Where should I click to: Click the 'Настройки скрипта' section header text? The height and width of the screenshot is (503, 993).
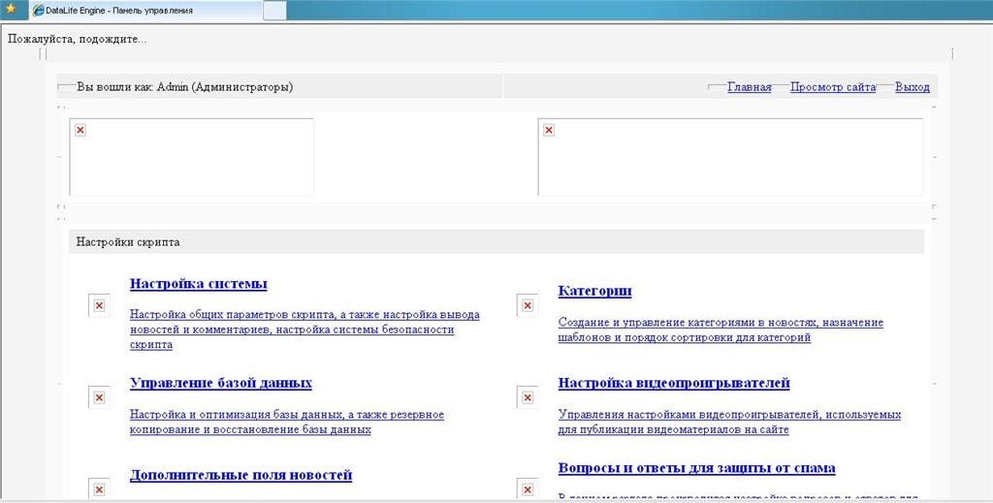[x=128, y=241]
